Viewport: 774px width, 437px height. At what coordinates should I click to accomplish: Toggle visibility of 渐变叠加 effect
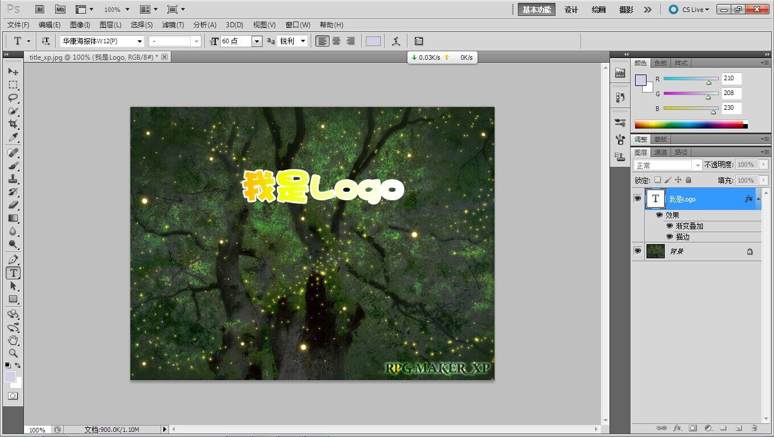coord(669,226)
